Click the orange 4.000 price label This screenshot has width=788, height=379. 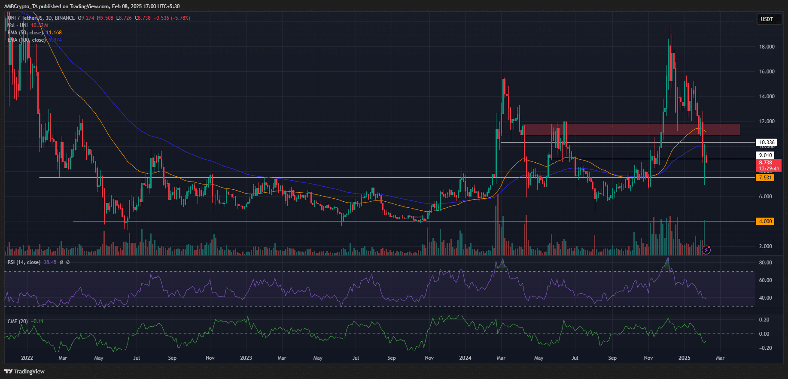click(765, 221)
